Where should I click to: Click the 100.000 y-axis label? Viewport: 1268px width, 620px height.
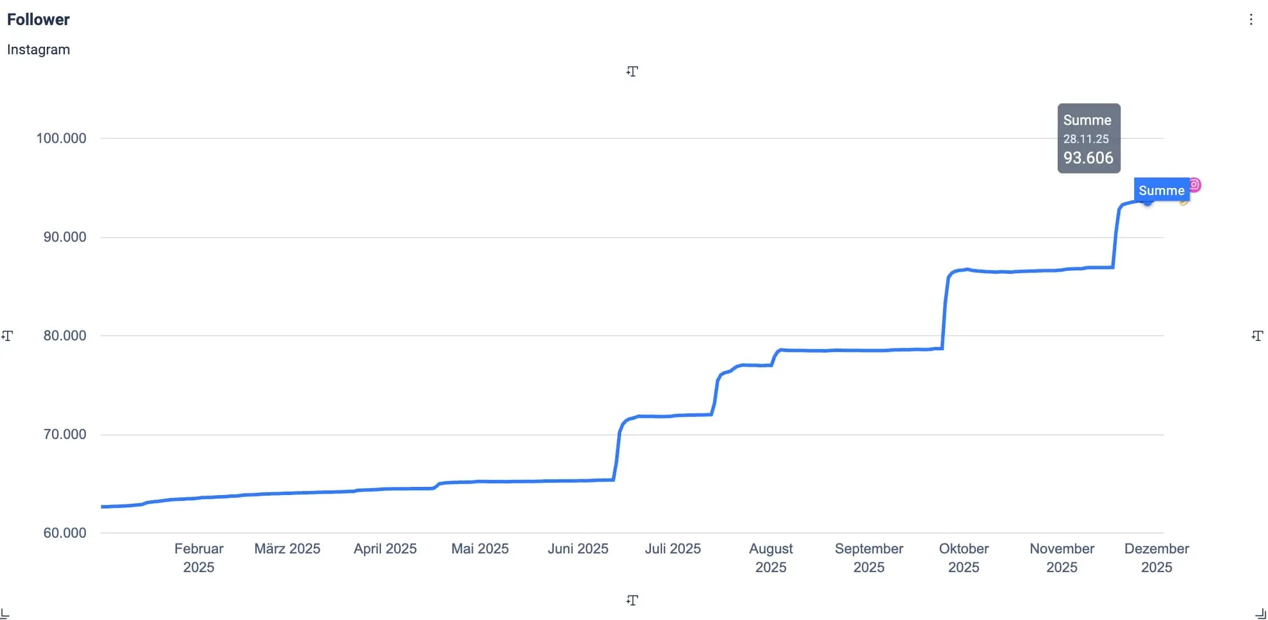61,138
